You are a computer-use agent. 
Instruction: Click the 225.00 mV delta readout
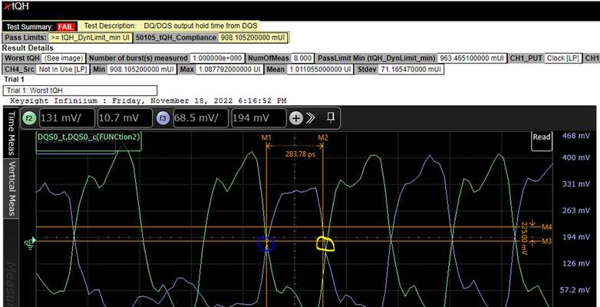[x=525, y=239]
